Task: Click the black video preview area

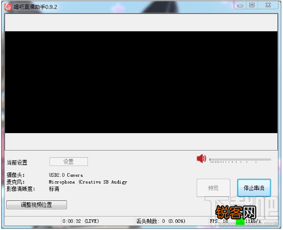Action: coord(141,82)
